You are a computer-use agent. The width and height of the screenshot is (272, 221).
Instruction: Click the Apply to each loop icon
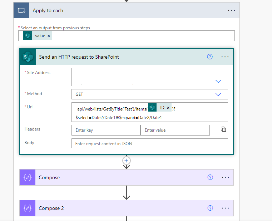21,10
